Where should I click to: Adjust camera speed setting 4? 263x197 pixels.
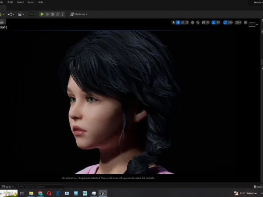click(238, 22)
